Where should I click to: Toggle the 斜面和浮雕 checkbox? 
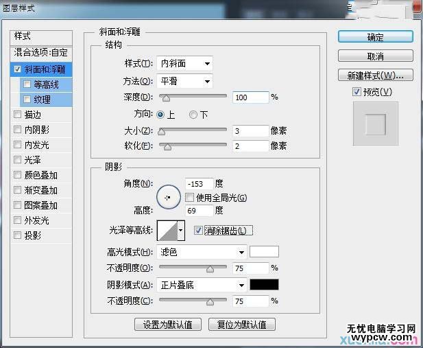coord(17,69)
